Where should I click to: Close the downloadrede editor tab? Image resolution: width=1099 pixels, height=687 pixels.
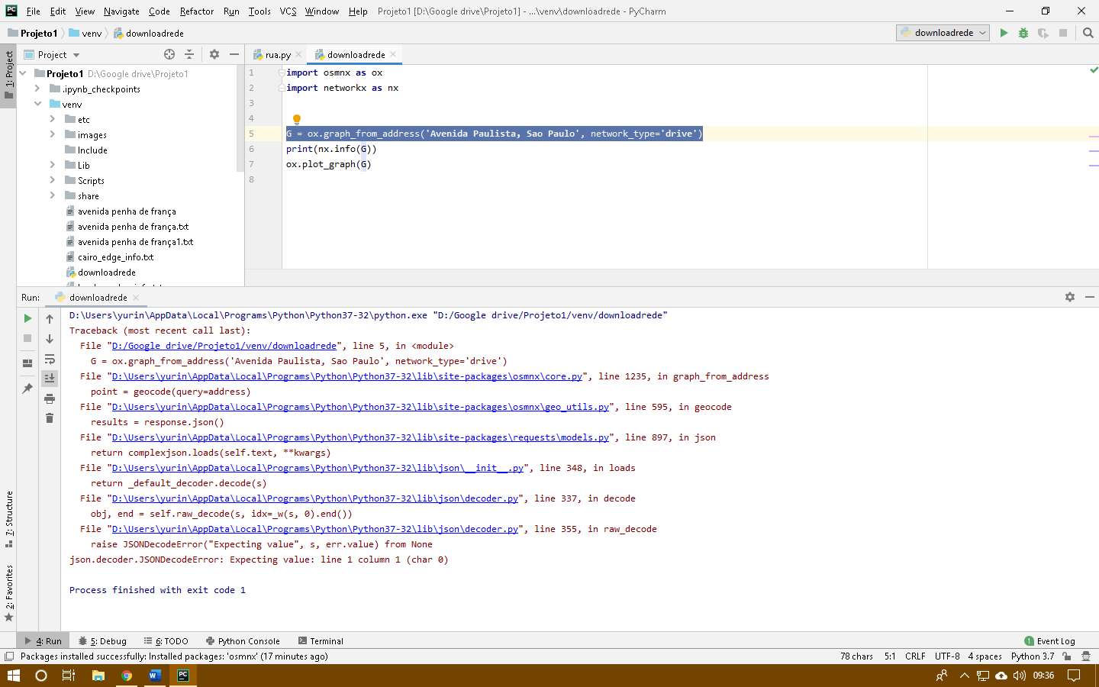[x=393, y=54]
